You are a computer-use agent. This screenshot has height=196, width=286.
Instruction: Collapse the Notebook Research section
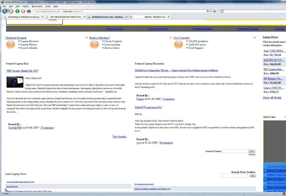(87, 37)
